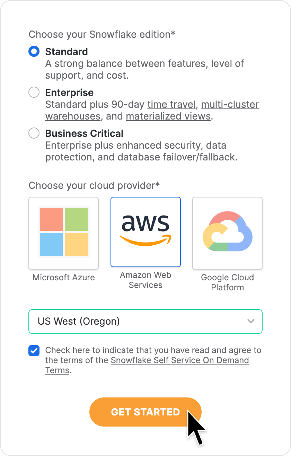
Task: Select the Business Critical radio button
Action: point(34,133)
